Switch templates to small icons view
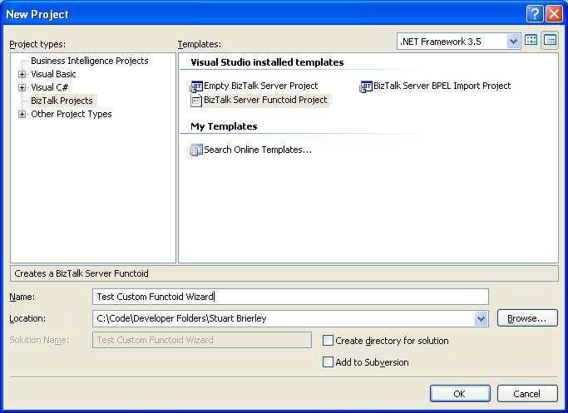568x413 pixels. pyautogui.click(x=550, y=40)
